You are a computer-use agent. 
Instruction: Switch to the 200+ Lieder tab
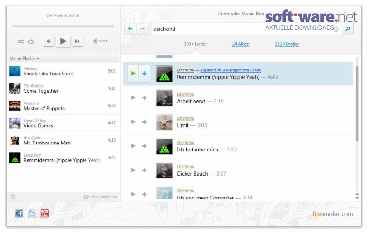point(195,44)
